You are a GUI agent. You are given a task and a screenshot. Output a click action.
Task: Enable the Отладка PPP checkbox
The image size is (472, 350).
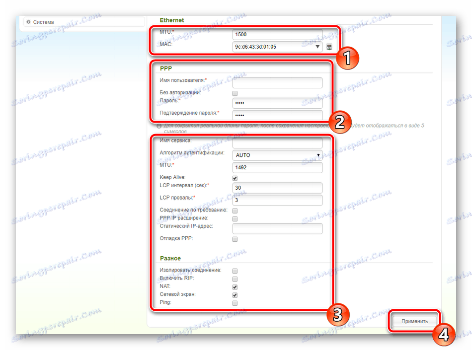[235, 239]
